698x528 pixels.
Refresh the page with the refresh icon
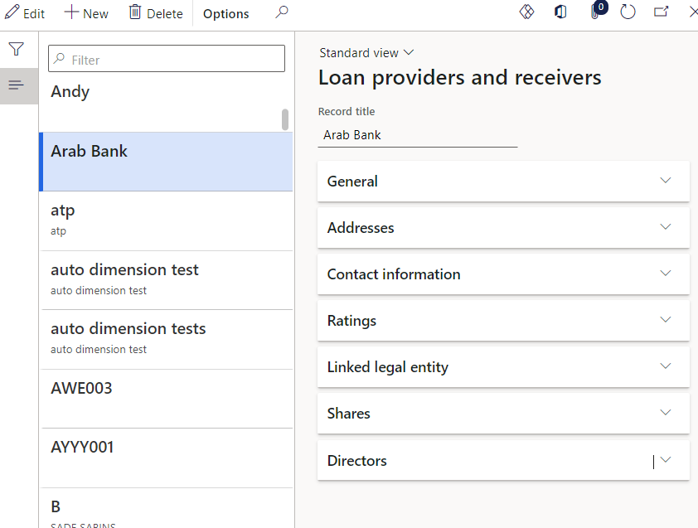[x=628, y=12]
